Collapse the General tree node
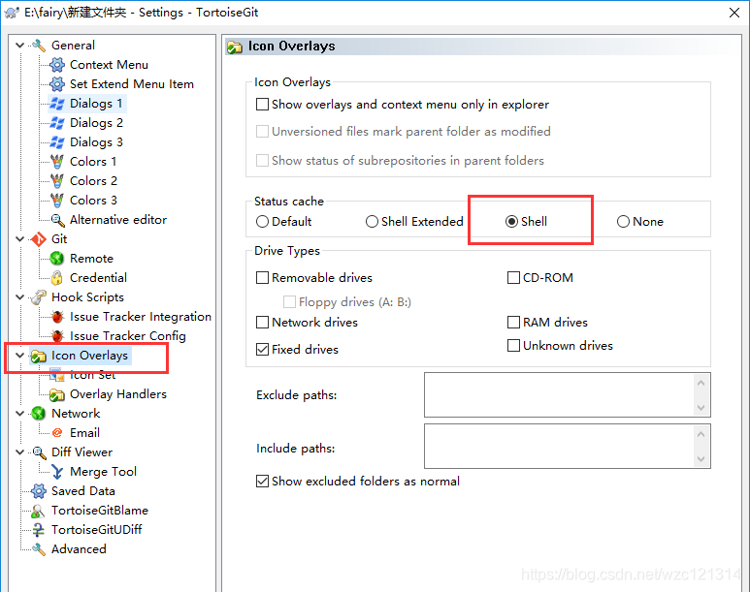Viewport: 750px width, 592px height. click(19, 46)
